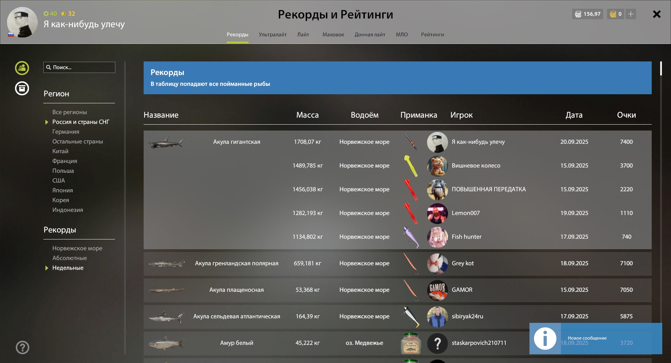Switch to the МЛО tab

click(x=402, y=35)
